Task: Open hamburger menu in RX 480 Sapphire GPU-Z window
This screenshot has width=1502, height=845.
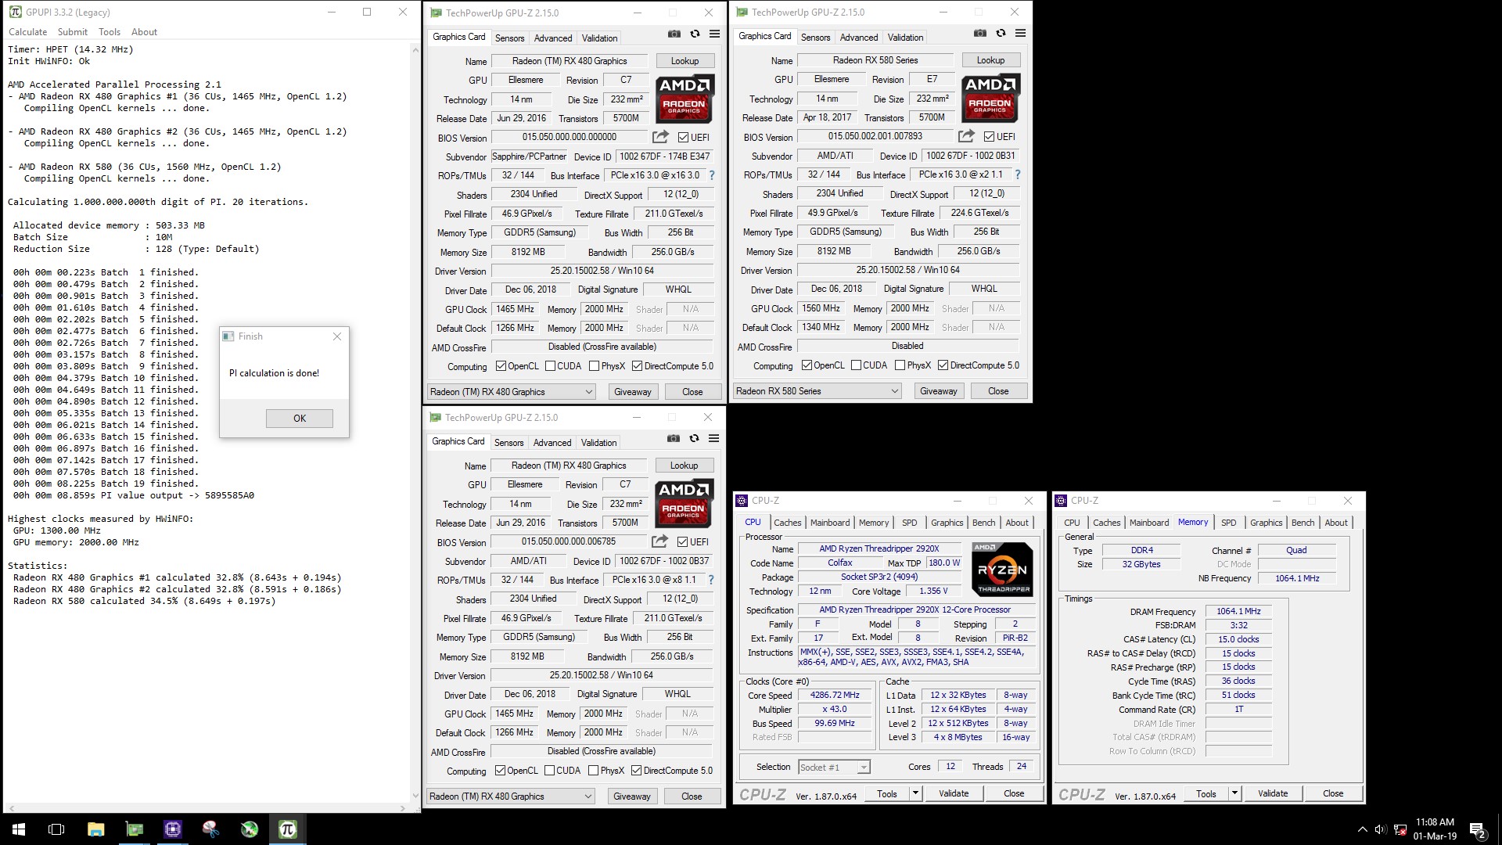Action: pos(714,34)
